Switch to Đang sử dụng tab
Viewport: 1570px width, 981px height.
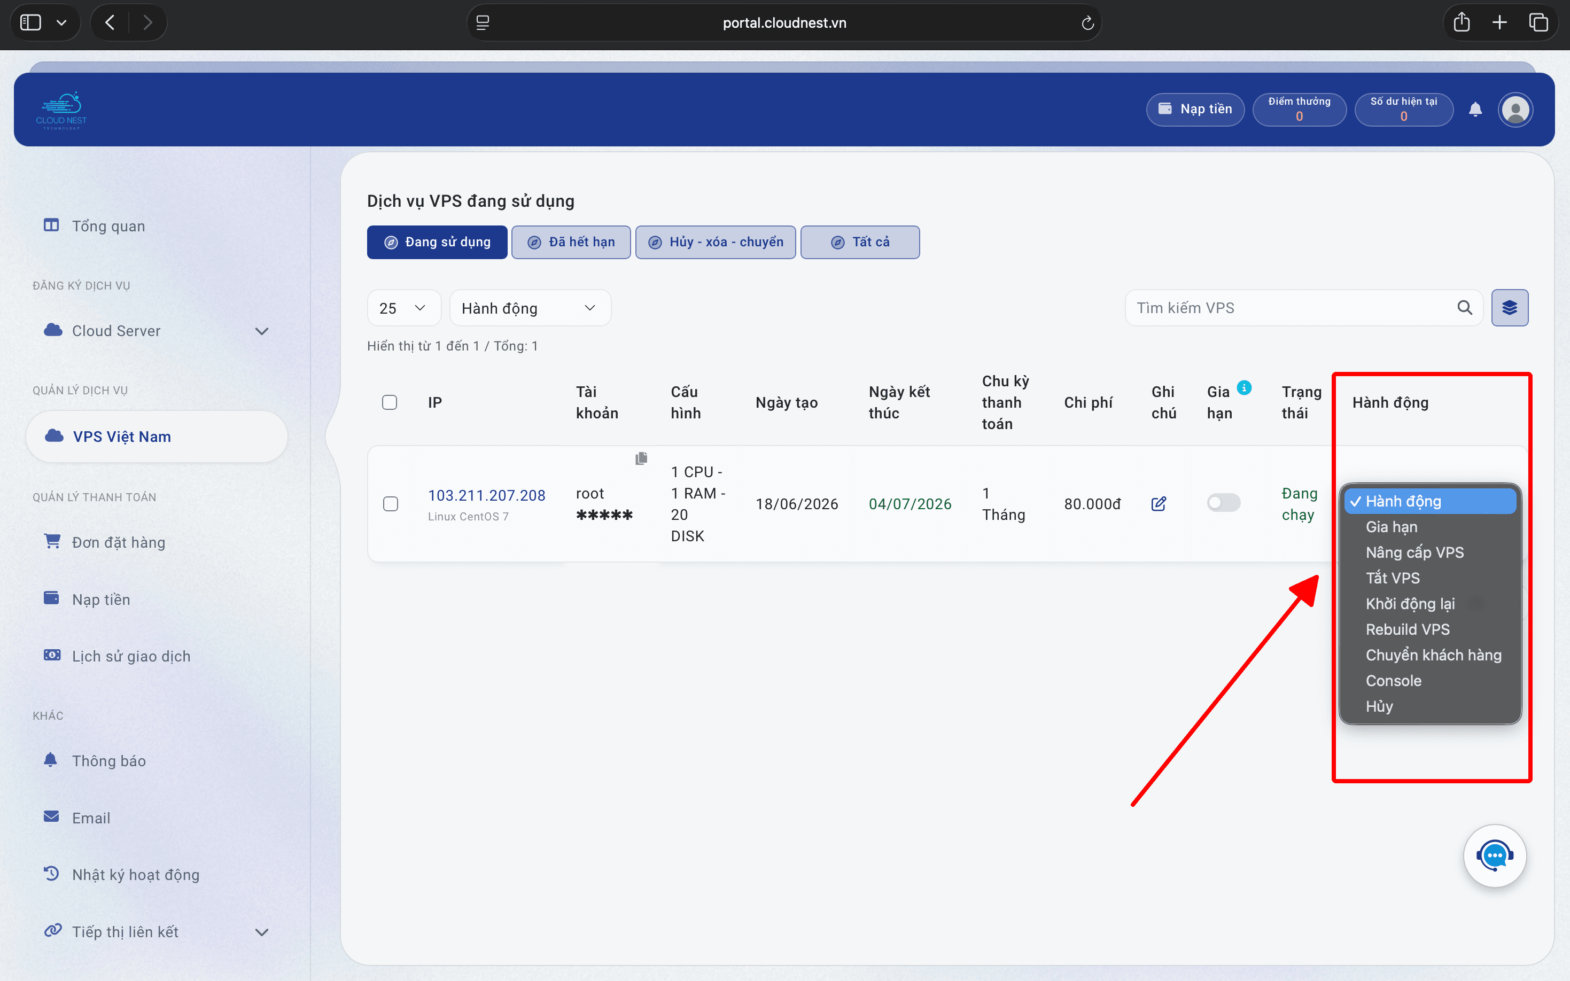(437, 242)
